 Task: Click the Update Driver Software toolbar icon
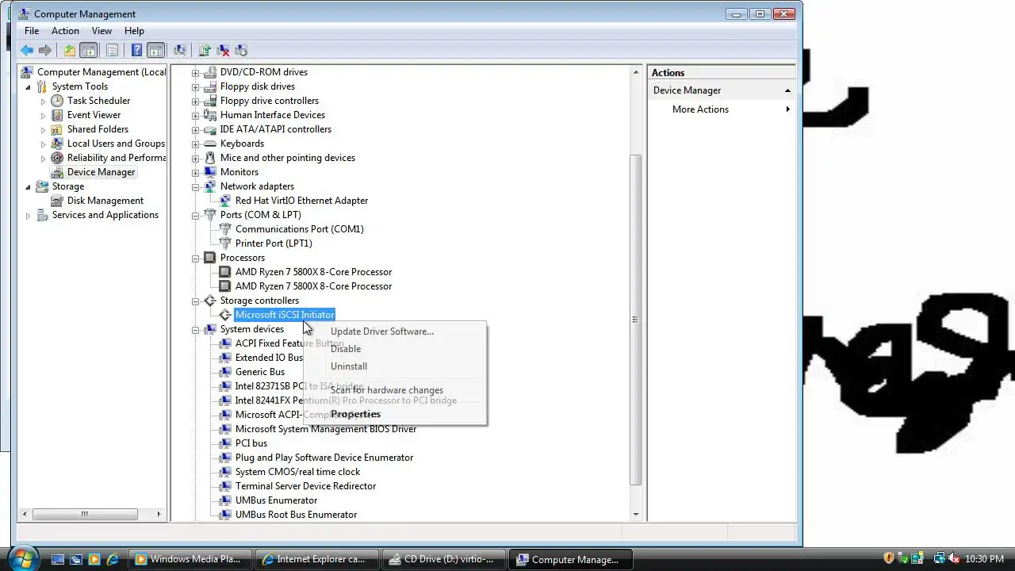coord(205,51)
